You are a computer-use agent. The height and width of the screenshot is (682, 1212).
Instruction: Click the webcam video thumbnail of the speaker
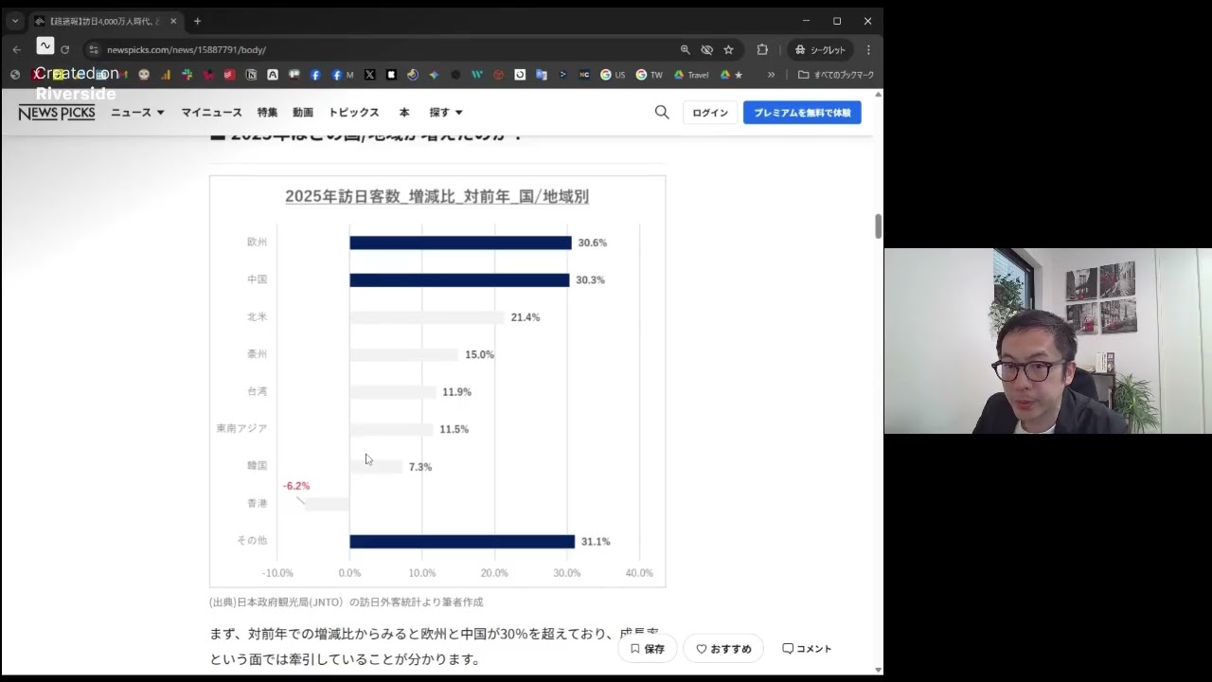(1048, 341)
